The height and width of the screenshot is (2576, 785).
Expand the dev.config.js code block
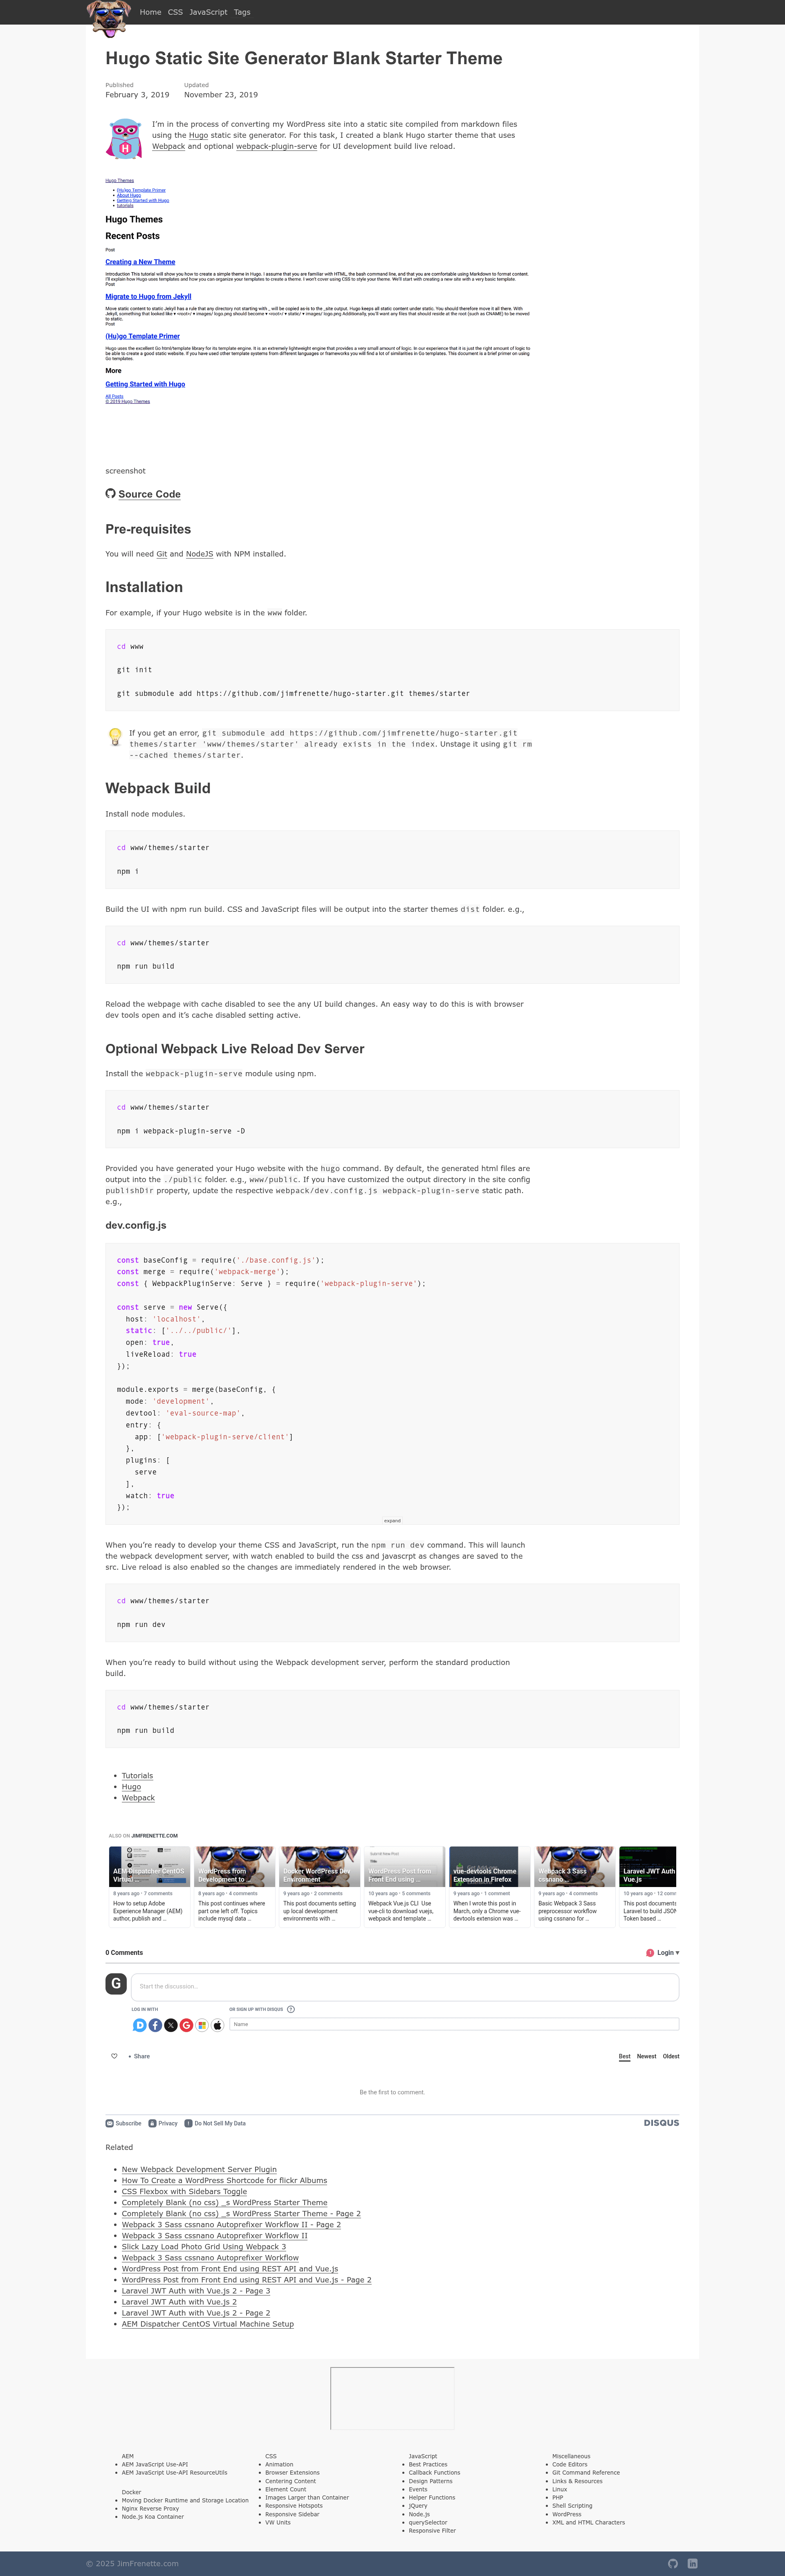pyautogui.click(x=392, y=1520)
